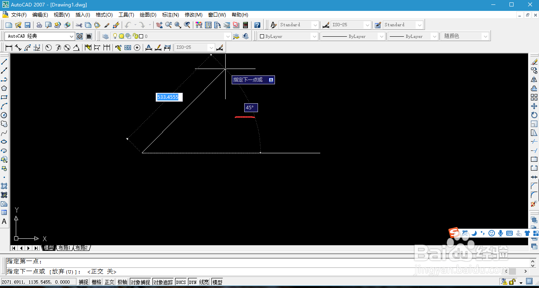Click the 模型 status bar button

pyautogui.click(x=217, y=282)
